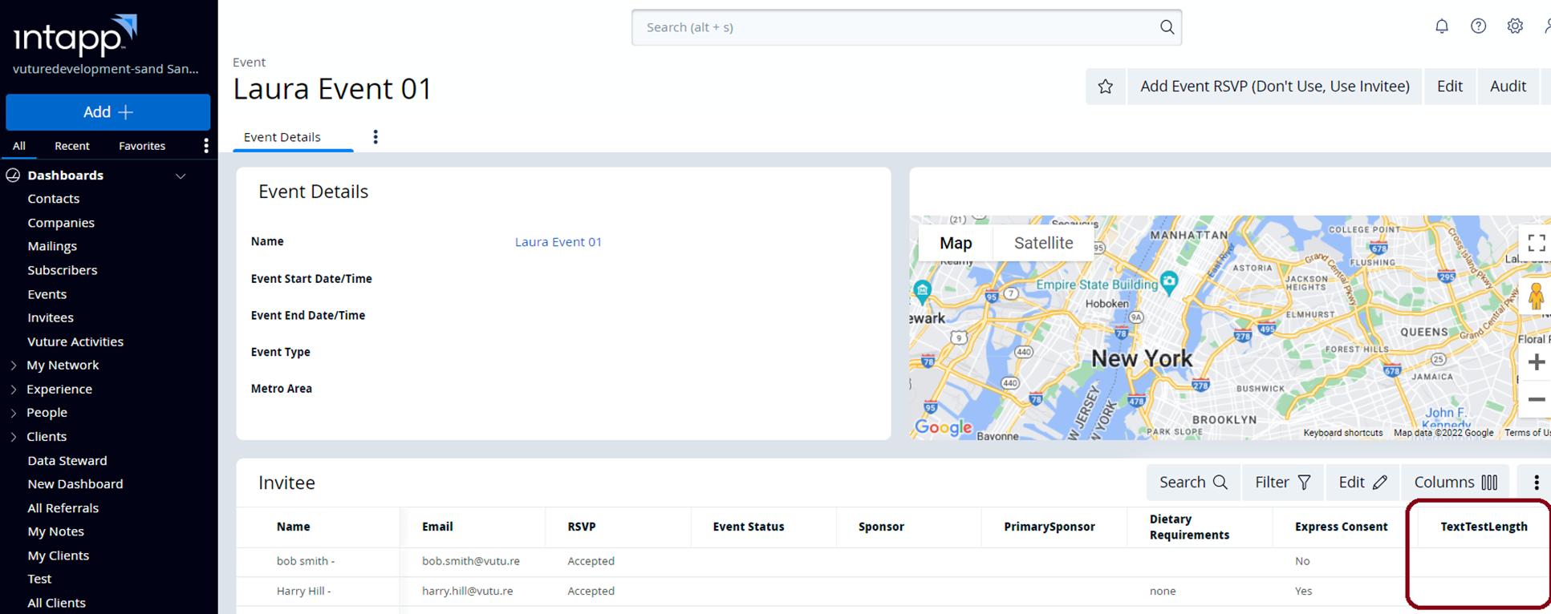Image resolution: width=1551 pixels, height=614 pixels.
Task: Open Events in sidebar
Action: coord(47,294)
